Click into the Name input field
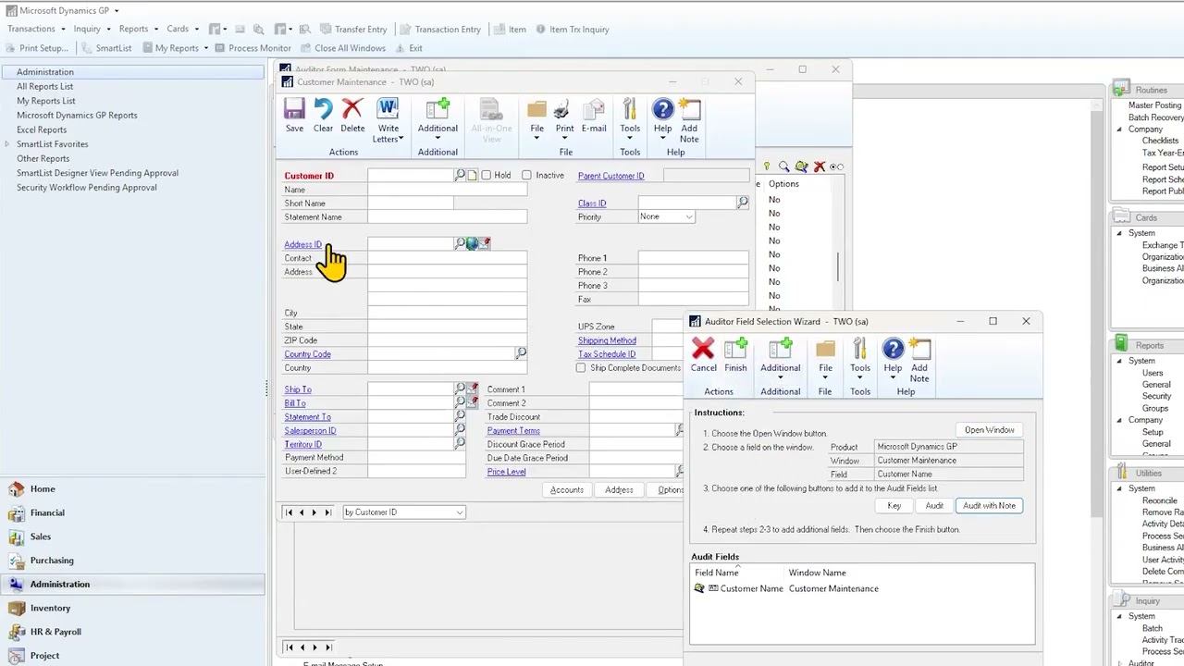Image resolution: width=1184 pixels, height=666 pixels. 447,190
